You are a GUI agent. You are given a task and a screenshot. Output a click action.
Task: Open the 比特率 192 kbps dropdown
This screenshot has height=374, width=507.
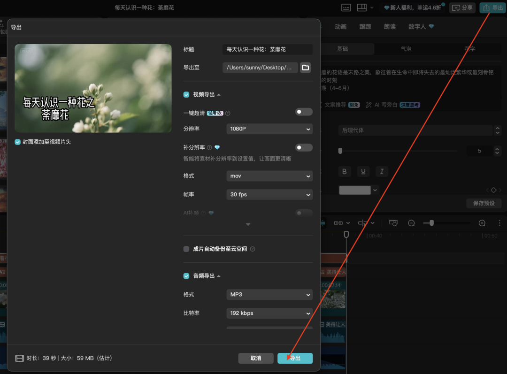269,313
